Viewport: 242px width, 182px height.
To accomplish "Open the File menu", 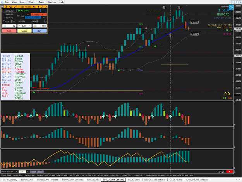I will (7, 2).
